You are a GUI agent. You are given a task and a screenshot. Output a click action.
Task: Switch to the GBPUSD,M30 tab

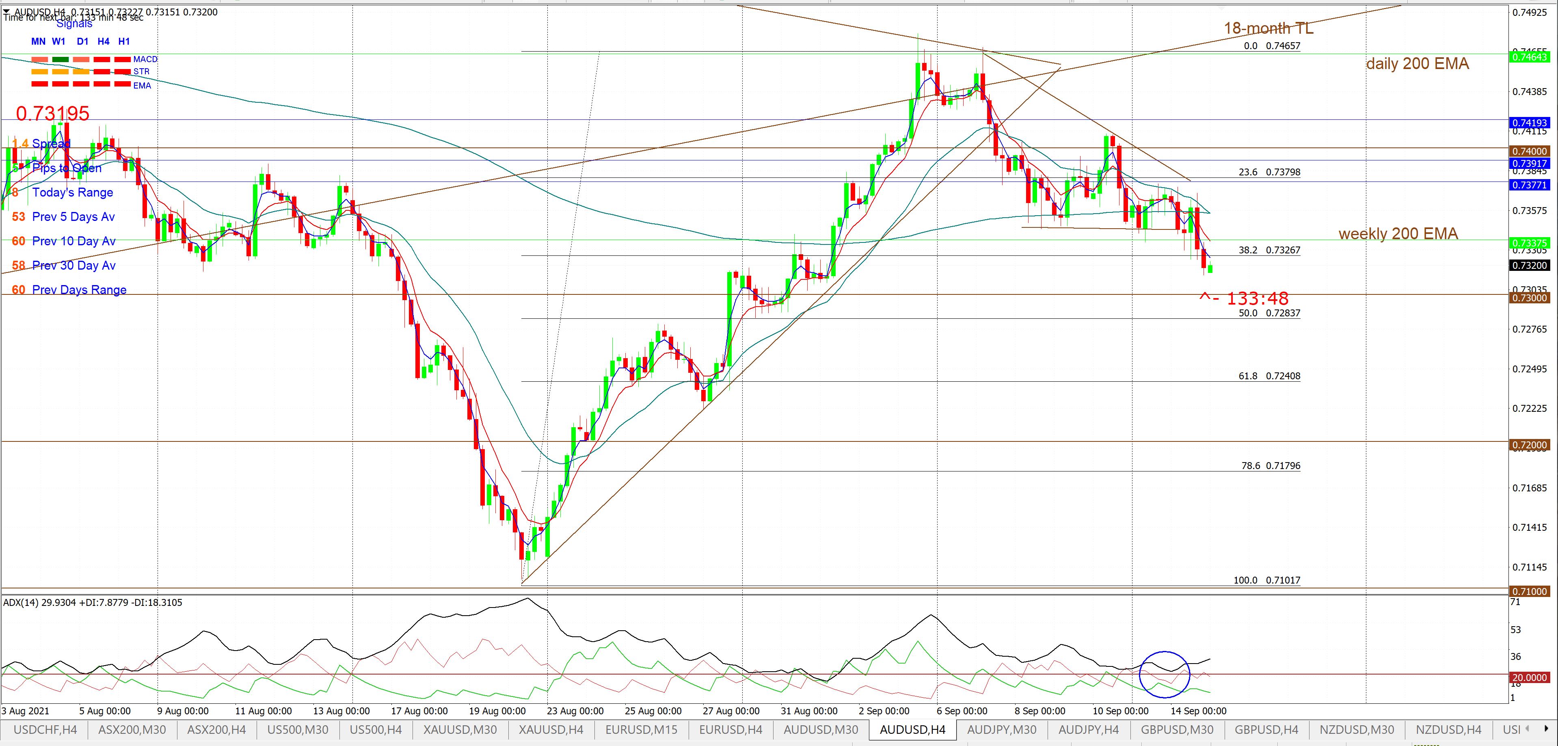1177,730
